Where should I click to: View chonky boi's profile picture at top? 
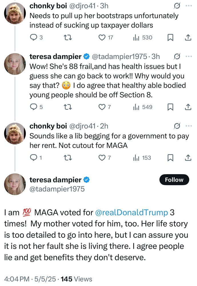click(15, 13)
